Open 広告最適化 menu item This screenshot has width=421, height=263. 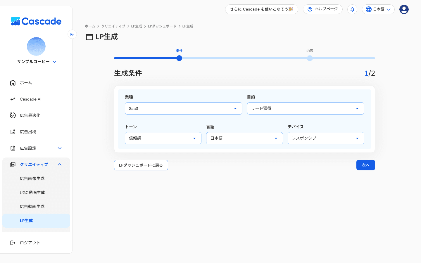point(36,115)
